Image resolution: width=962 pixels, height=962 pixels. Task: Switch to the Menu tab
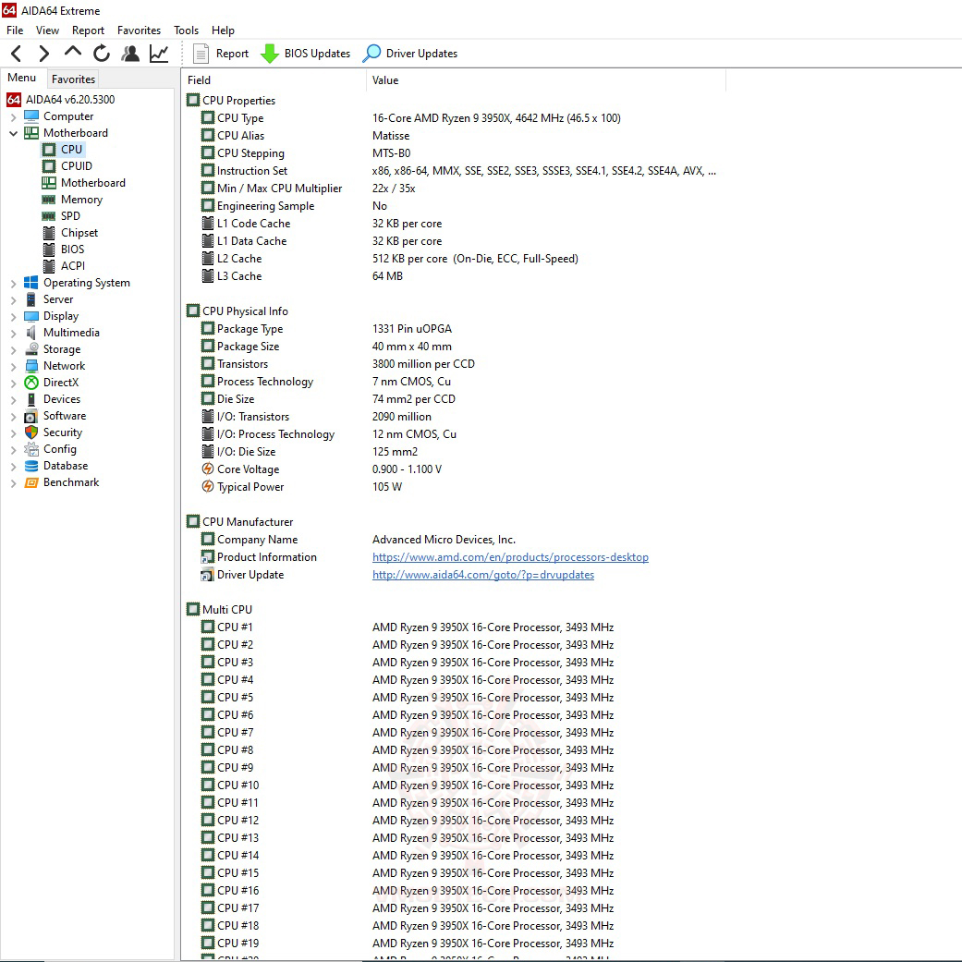pyautogui.click(x=22, y=78)
